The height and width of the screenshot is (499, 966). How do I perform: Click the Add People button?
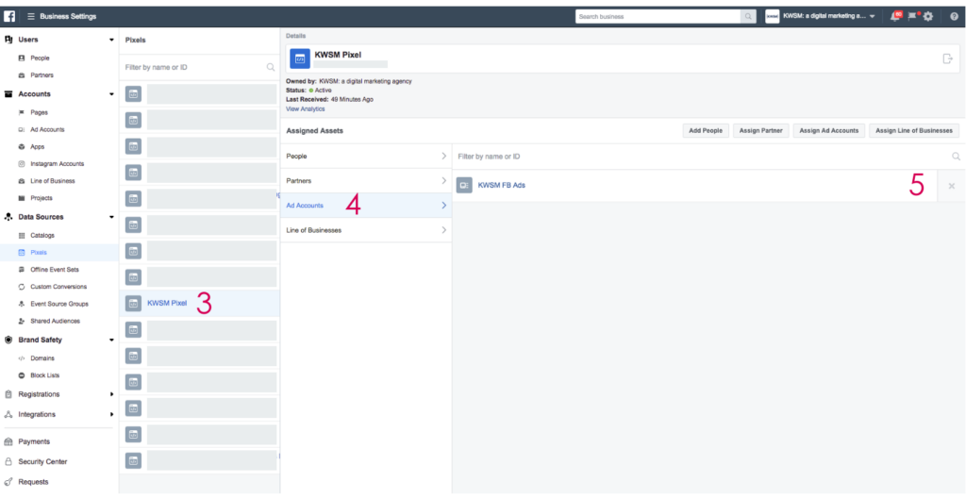[x=705, y=130]
